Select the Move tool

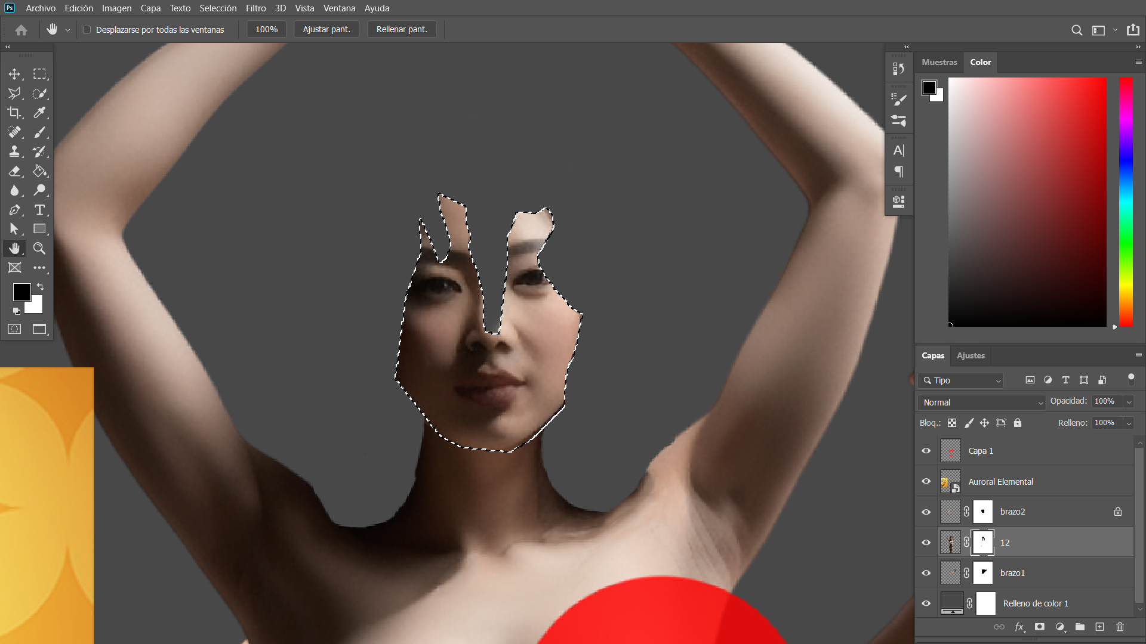[x=14, y=74]
